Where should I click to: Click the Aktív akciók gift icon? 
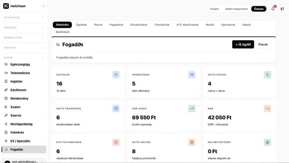pyautogui.click(x=191, y=142)
